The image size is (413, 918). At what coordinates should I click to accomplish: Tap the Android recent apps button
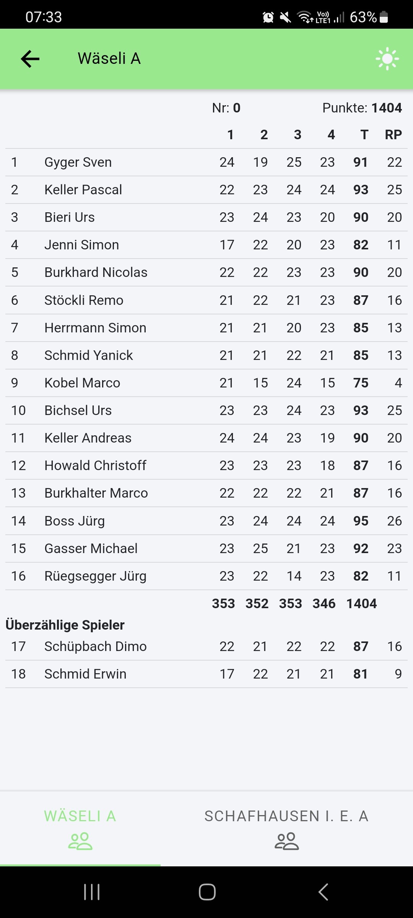pyautogui.click(x=92, y=892)
